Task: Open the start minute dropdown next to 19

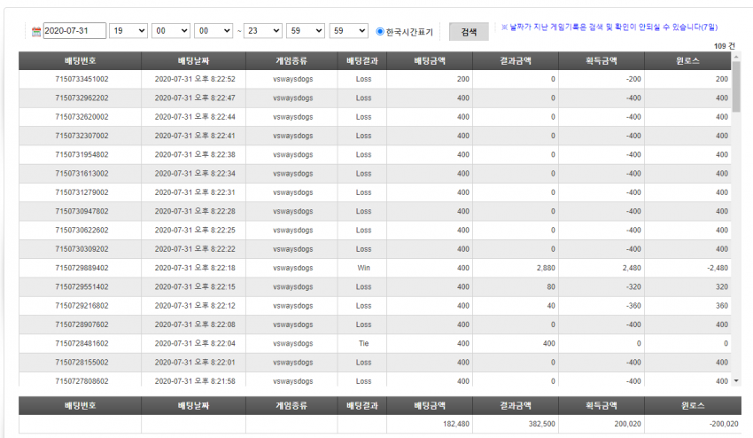Action: pos(171,31)
